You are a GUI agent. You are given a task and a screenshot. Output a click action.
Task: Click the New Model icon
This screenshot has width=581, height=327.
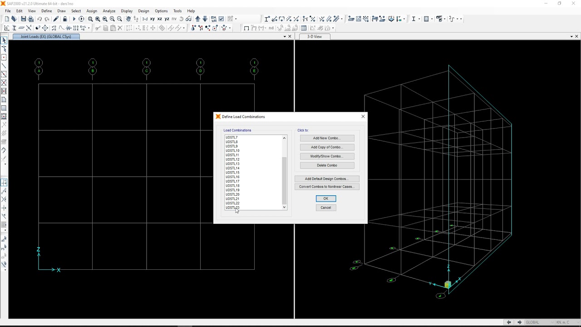tap(7, 19)
